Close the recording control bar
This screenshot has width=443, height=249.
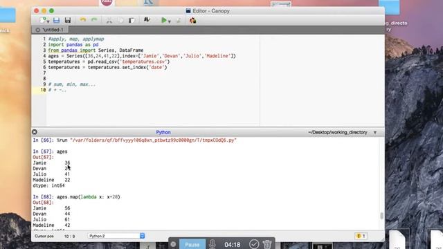(x=173, y=244)
